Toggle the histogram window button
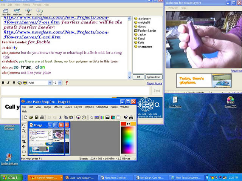The height and width of the screenshot is (181, 242). click(x=107, y=117)
